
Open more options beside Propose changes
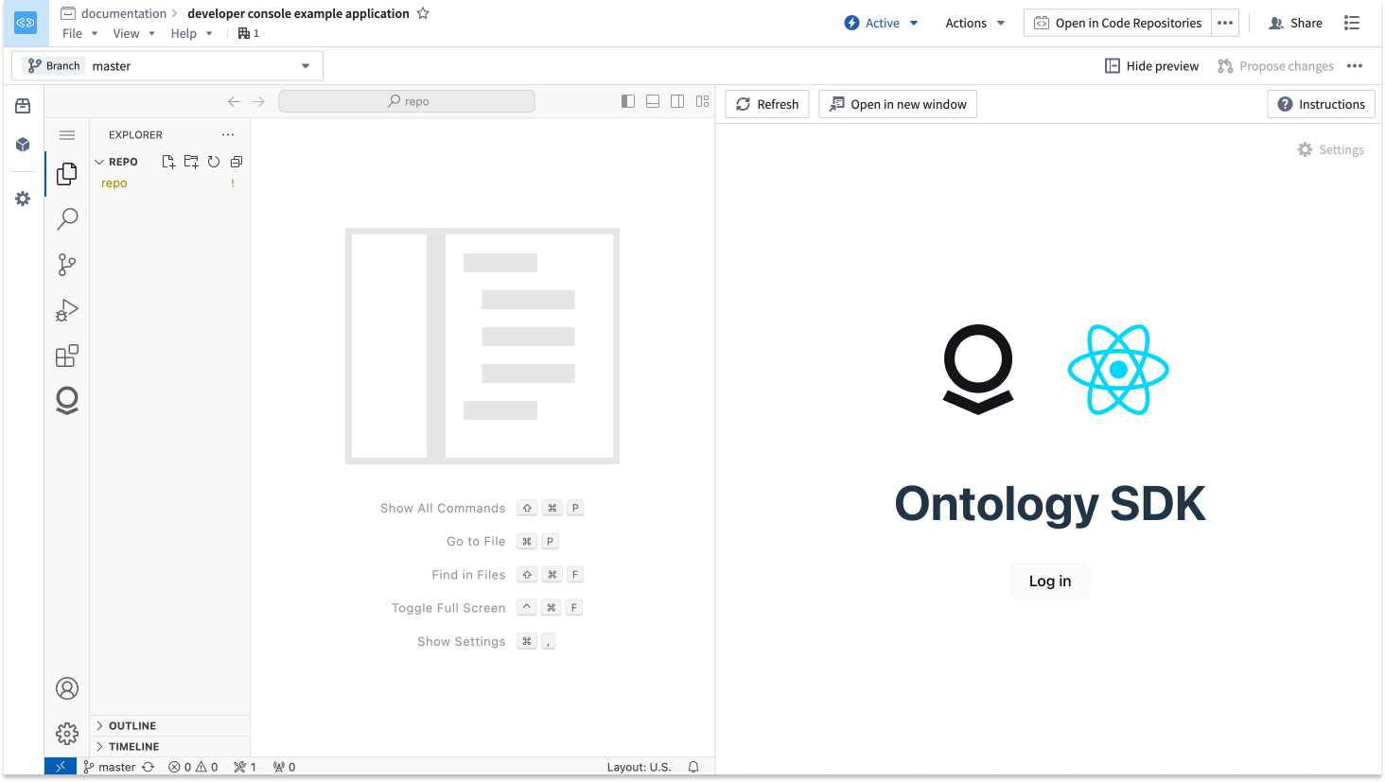point(1355,66)
